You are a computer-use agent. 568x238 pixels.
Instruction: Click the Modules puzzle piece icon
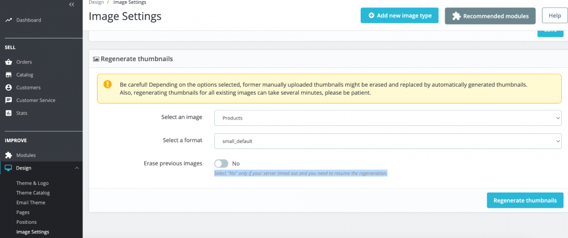(x=9, y=155)
